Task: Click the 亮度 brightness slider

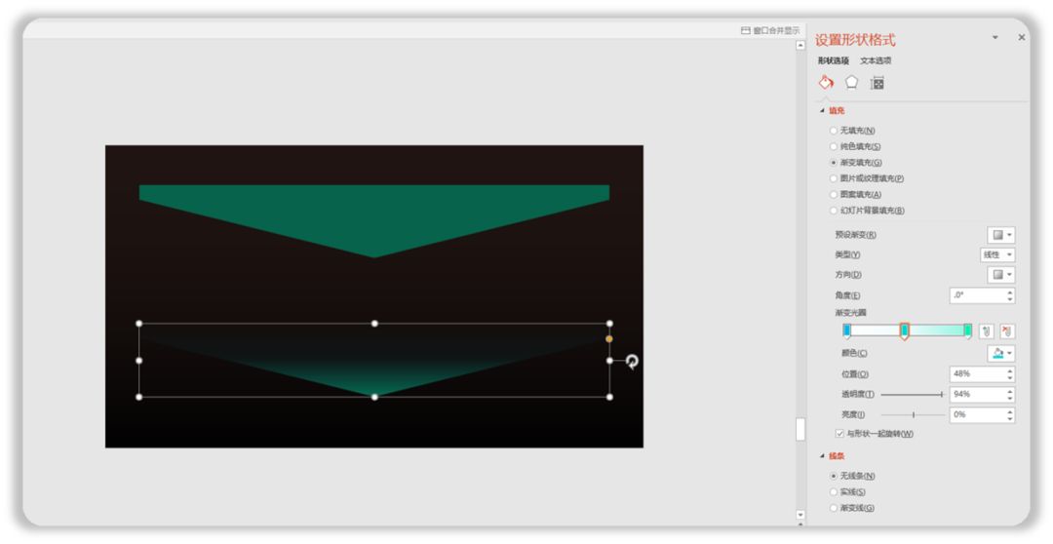Action: (x=912, y=415)
